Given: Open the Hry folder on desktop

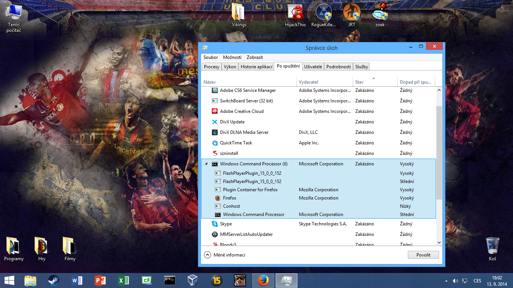Looking at the screenshot, I should pos(42,249).
